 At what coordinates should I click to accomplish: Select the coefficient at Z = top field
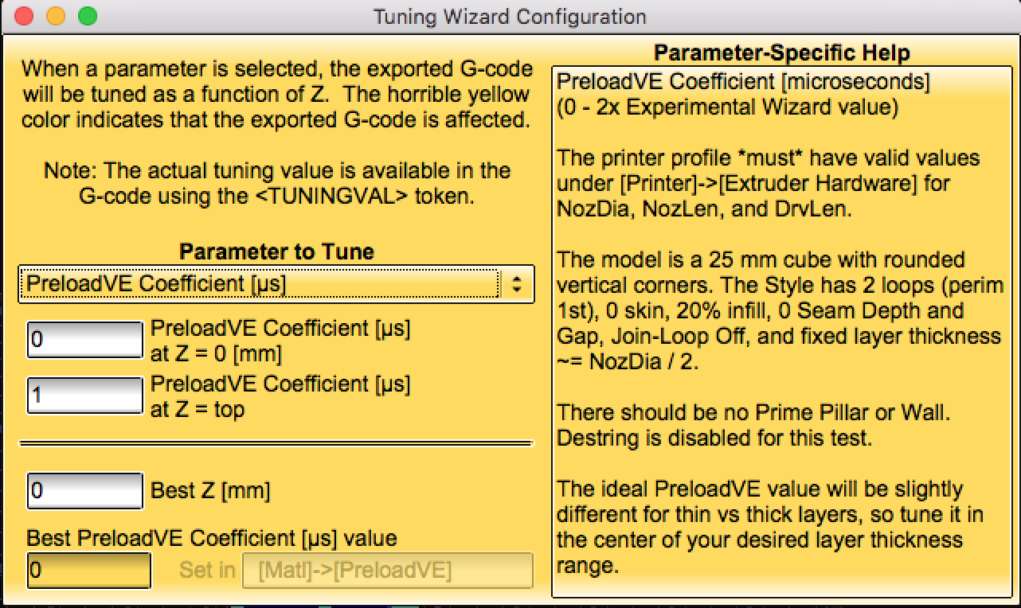(x=84, y=396)
